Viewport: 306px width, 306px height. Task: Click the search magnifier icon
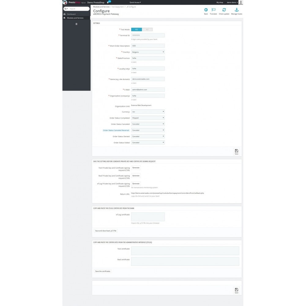pyautogui.click(x=65, y=9)
